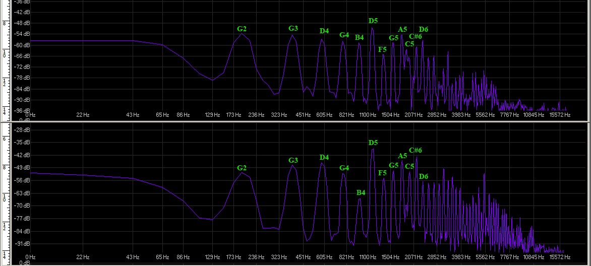
Task: Select the B4 marker in lower graph
Action: point(361,192)
